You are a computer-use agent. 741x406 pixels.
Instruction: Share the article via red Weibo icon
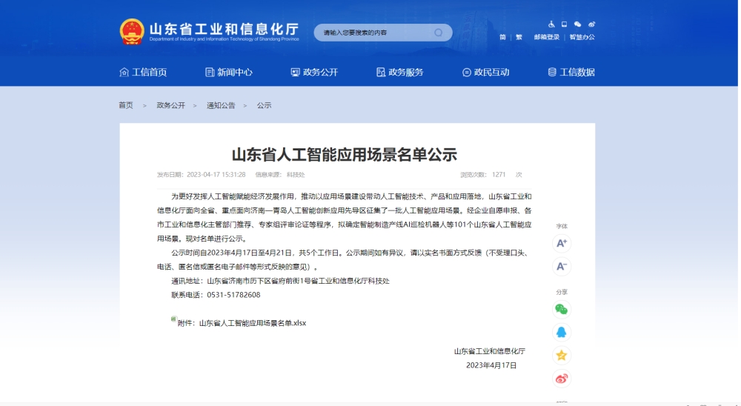[x=562, y=378]
